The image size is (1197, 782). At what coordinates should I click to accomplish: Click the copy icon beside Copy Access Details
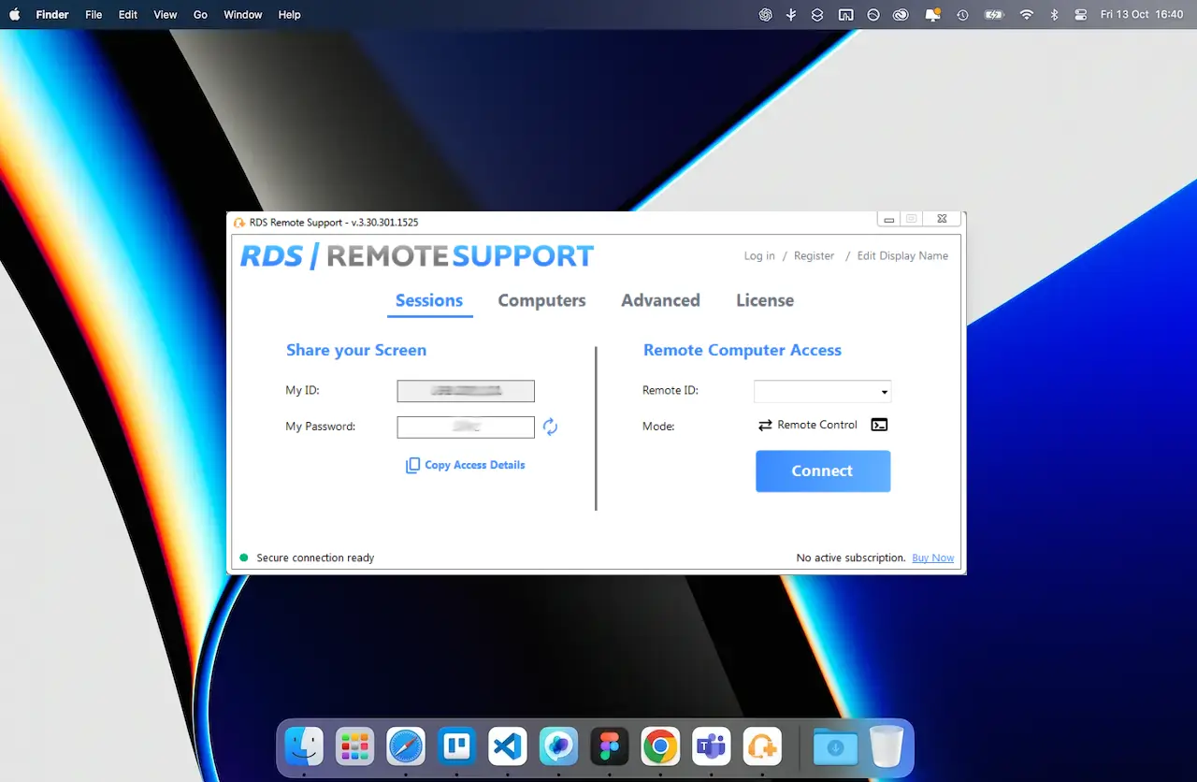coord(412,465)
